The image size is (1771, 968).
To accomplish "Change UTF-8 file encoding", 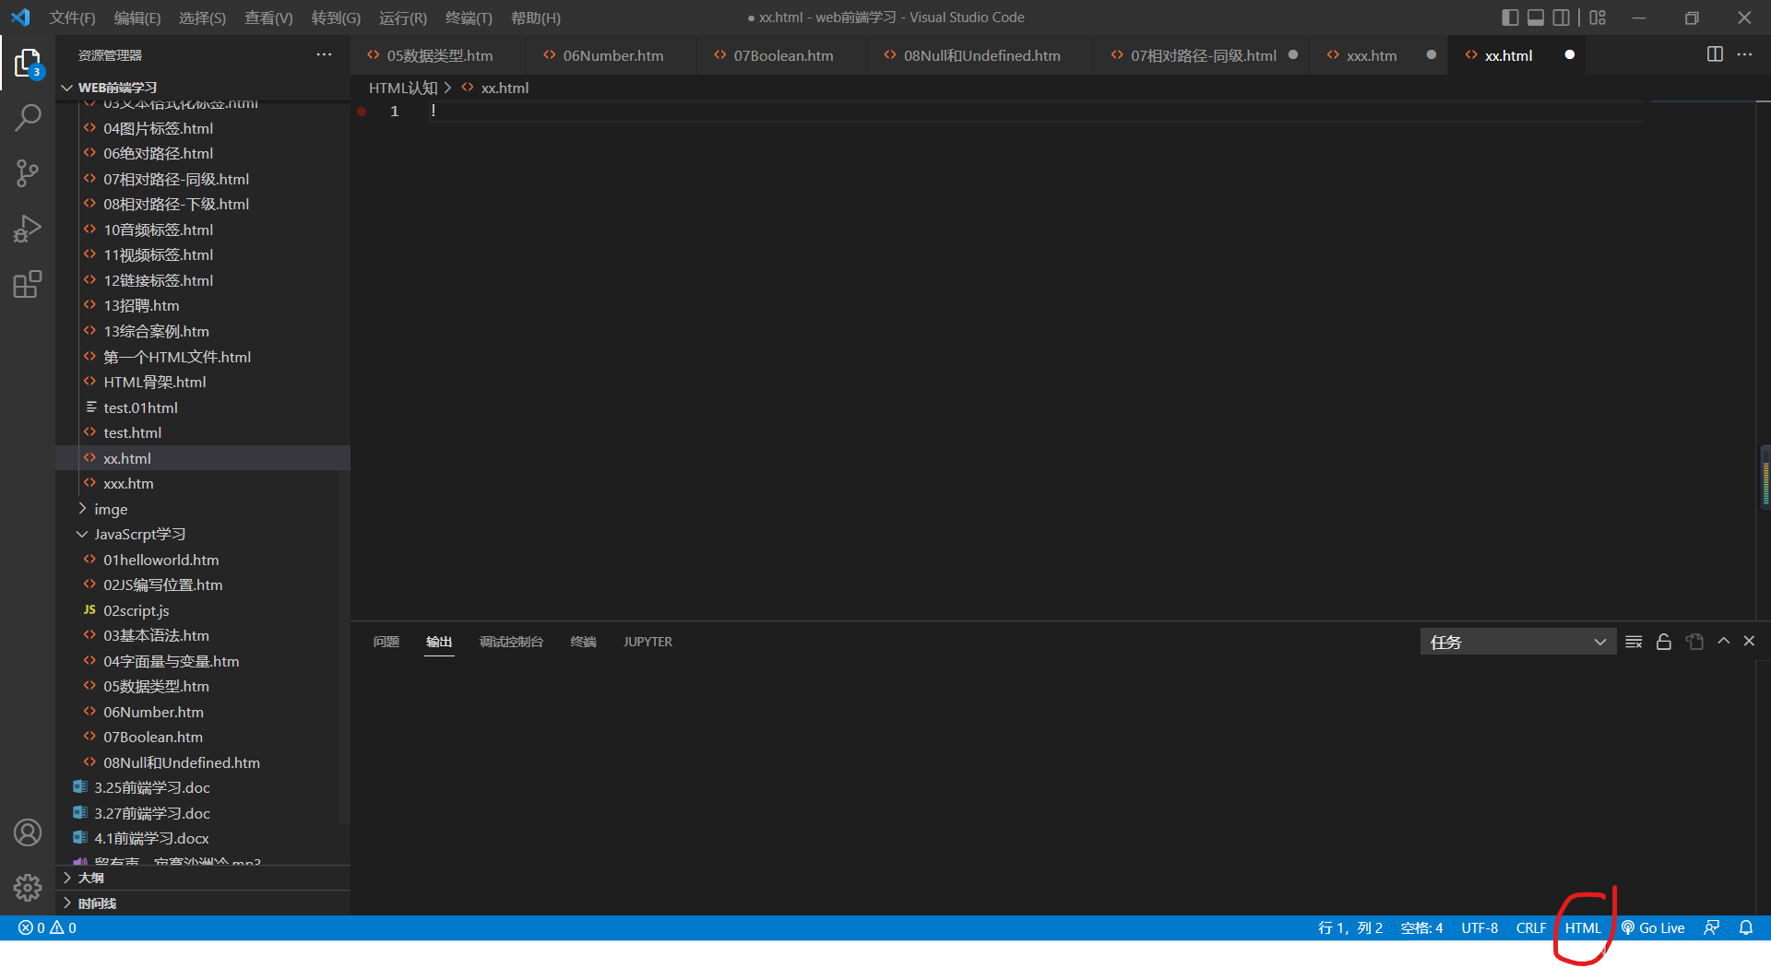I will point(1480,927).
